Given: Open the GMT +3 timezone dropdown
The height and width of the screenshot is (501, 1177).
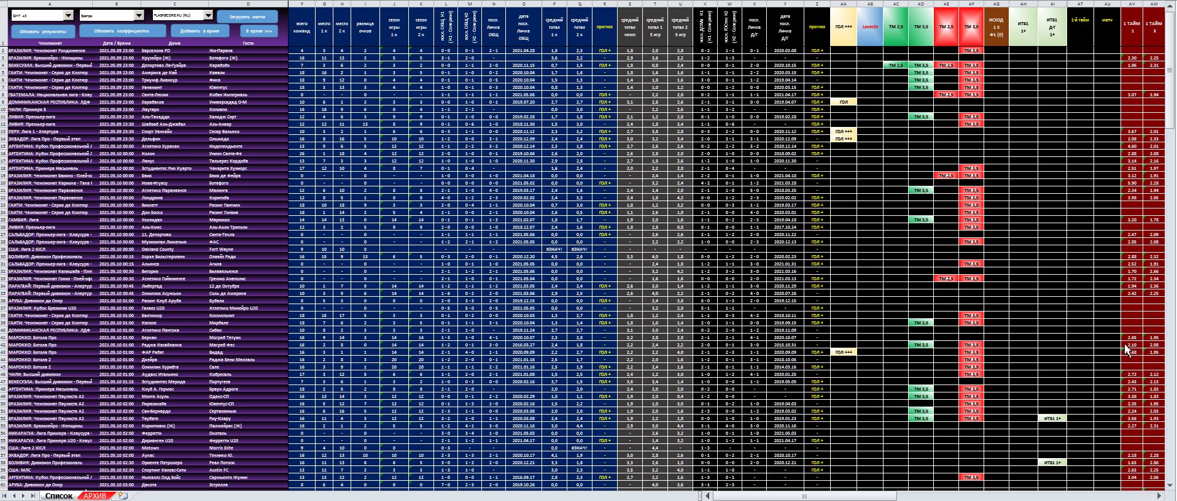Looking at the screenshot, I should tap(68, 15).
